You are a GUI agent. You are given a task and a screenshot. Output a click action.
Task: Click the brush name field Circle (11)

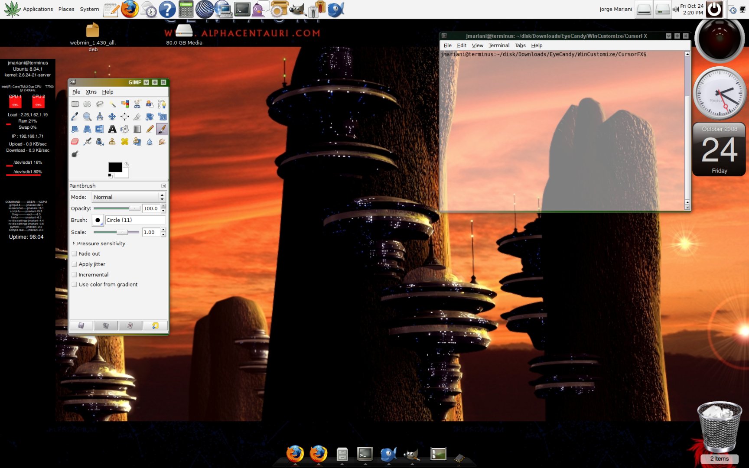(135, 220)
